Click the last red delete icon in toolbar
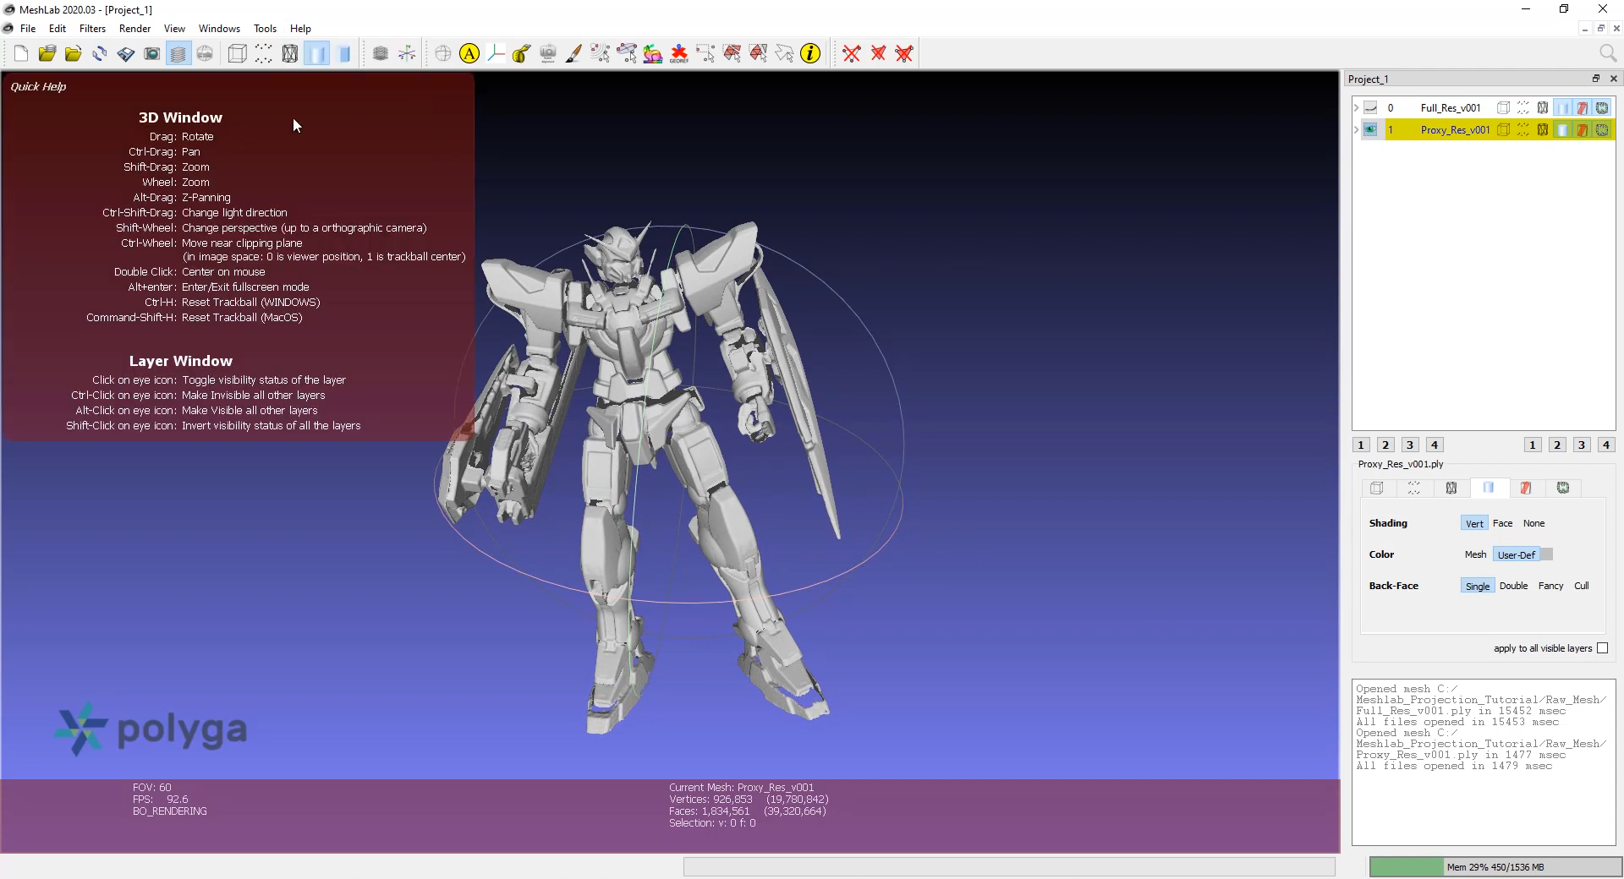1624x879 pixels. 904,54
